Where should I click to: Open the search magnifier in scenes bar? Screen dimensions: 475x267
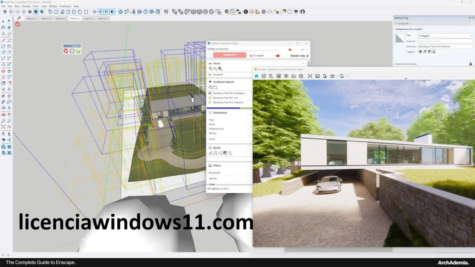coord(19,18)
